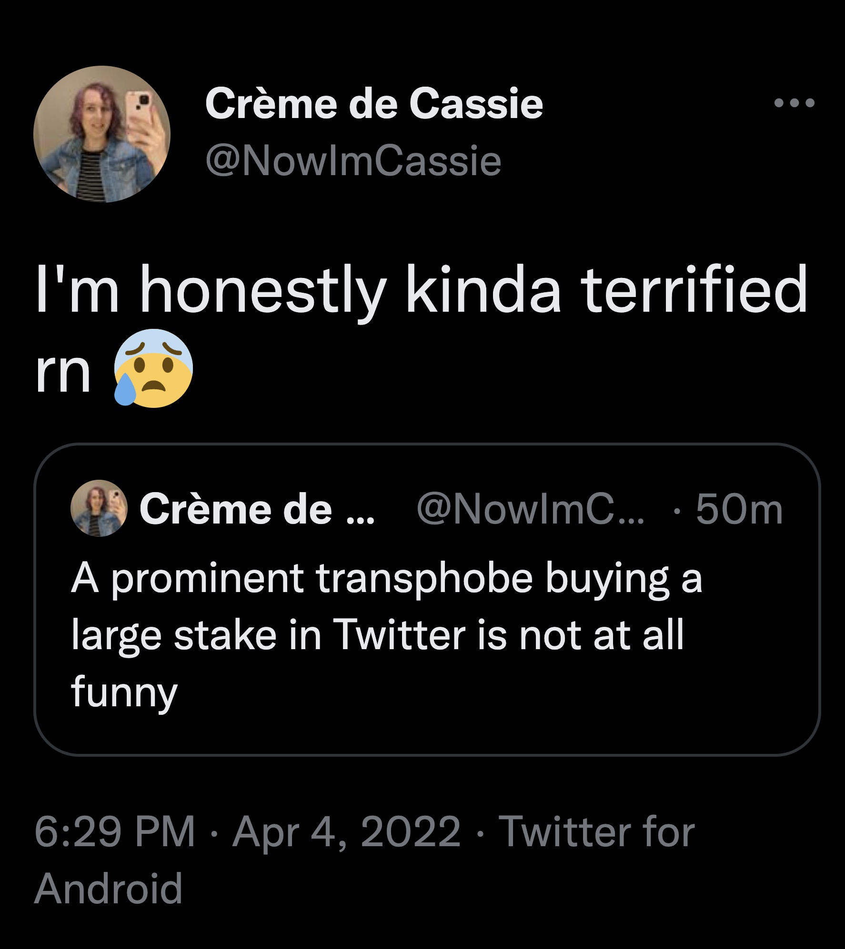Open the Crème de Cassie display name
The width and height of the screenshot is (845, 949).
(x=374, y=104)
